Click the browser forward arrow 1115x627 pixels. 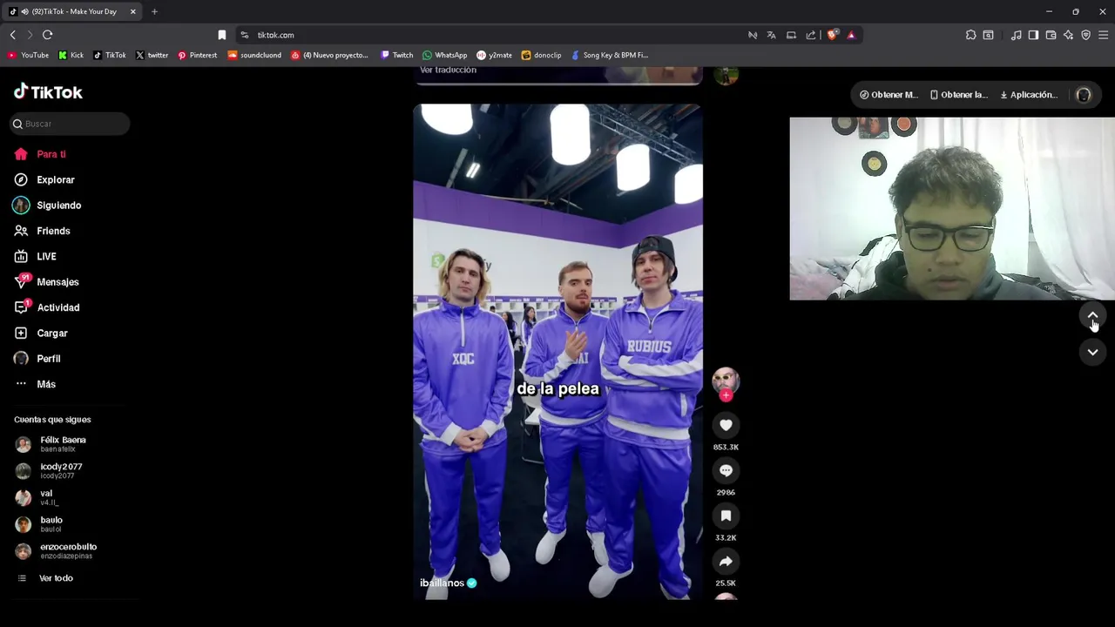30,35
